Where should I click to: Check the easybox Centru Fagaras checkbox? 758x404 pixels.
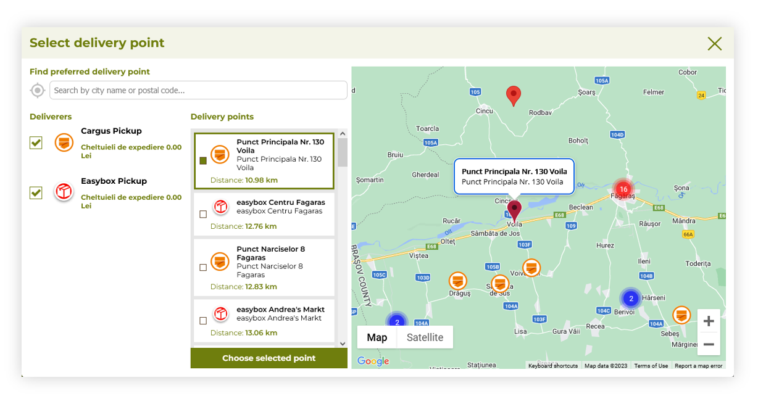(x=203, y=215)
